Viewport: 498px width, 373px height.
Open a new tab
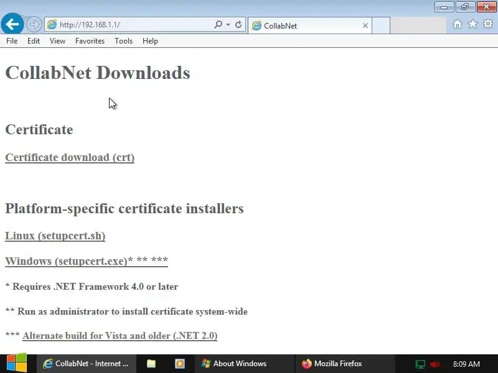381,25
